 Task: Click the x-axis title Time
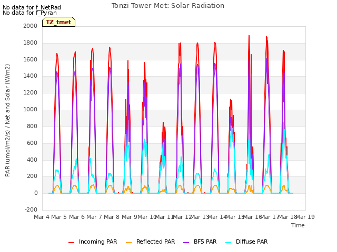298,225
